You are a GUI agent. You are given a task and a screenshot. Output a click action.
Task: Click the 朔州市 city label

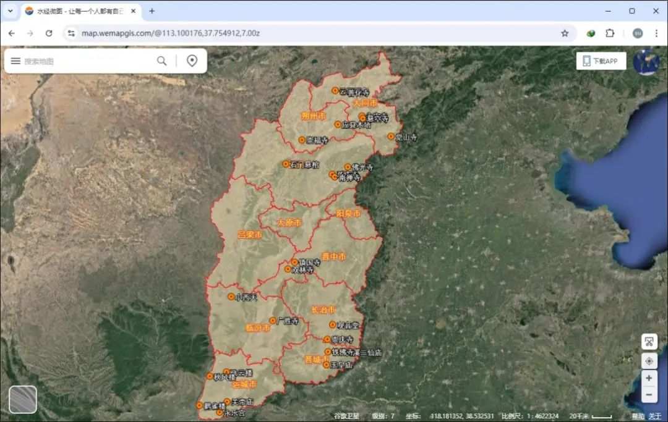click(314, 116)
